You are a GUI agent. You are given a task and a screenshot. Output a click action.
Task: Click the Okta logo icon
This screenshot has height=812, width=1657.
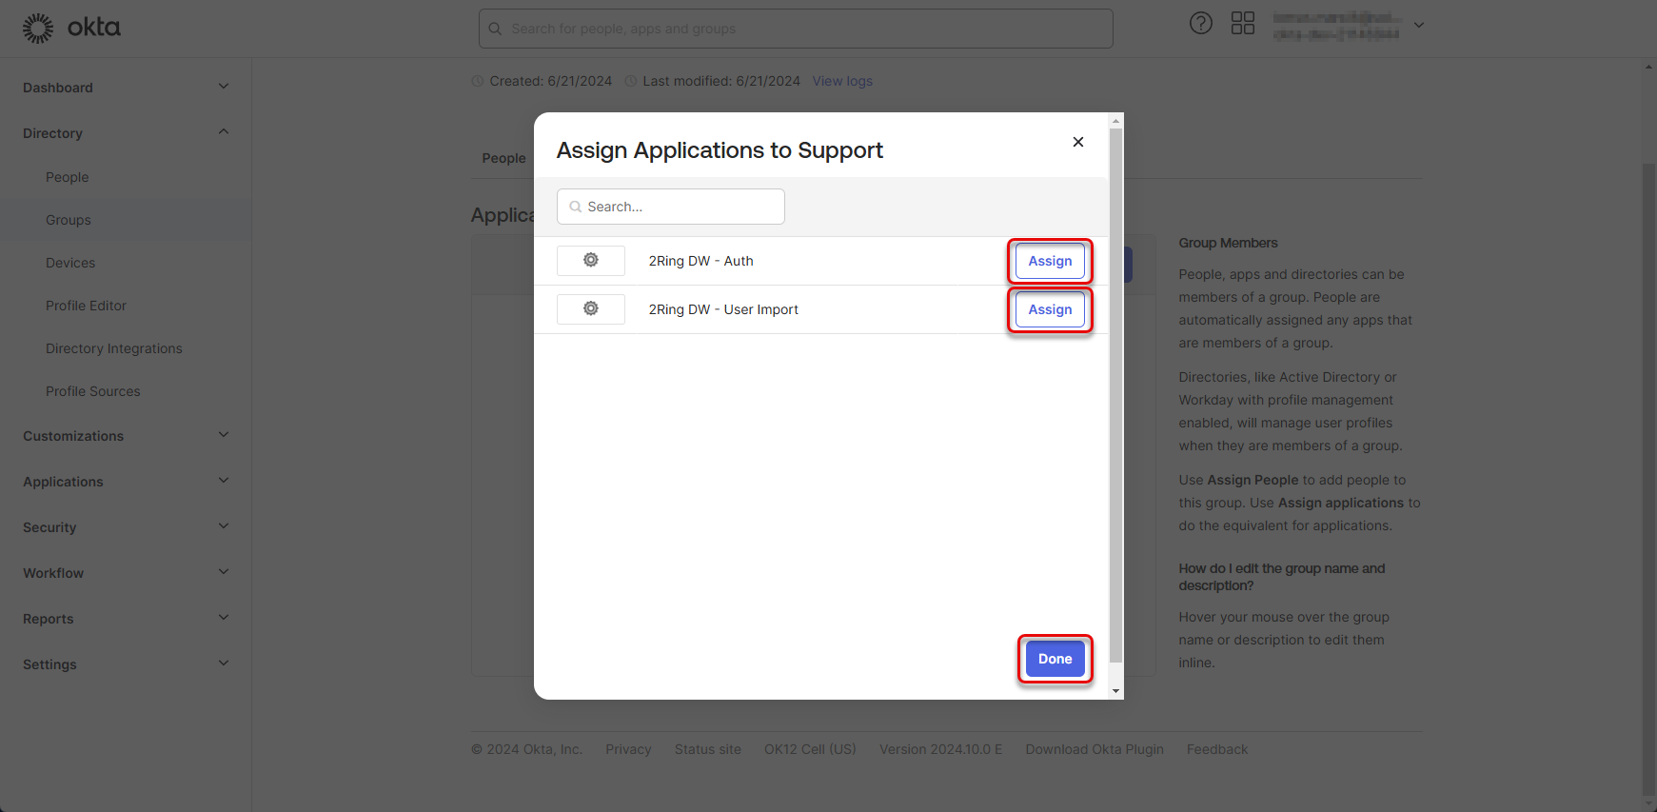[x=38, y=29]
